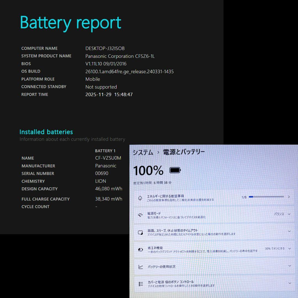This screenshot has width=298, height=298.
Task: Click the 1/8 energy recommendations progress bar
Action: coord(266,197)
